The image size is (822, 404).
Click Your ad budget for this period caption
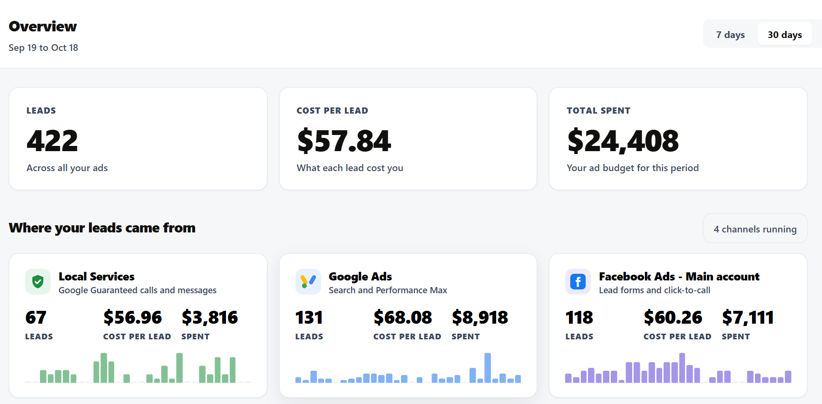coord(633,168)
